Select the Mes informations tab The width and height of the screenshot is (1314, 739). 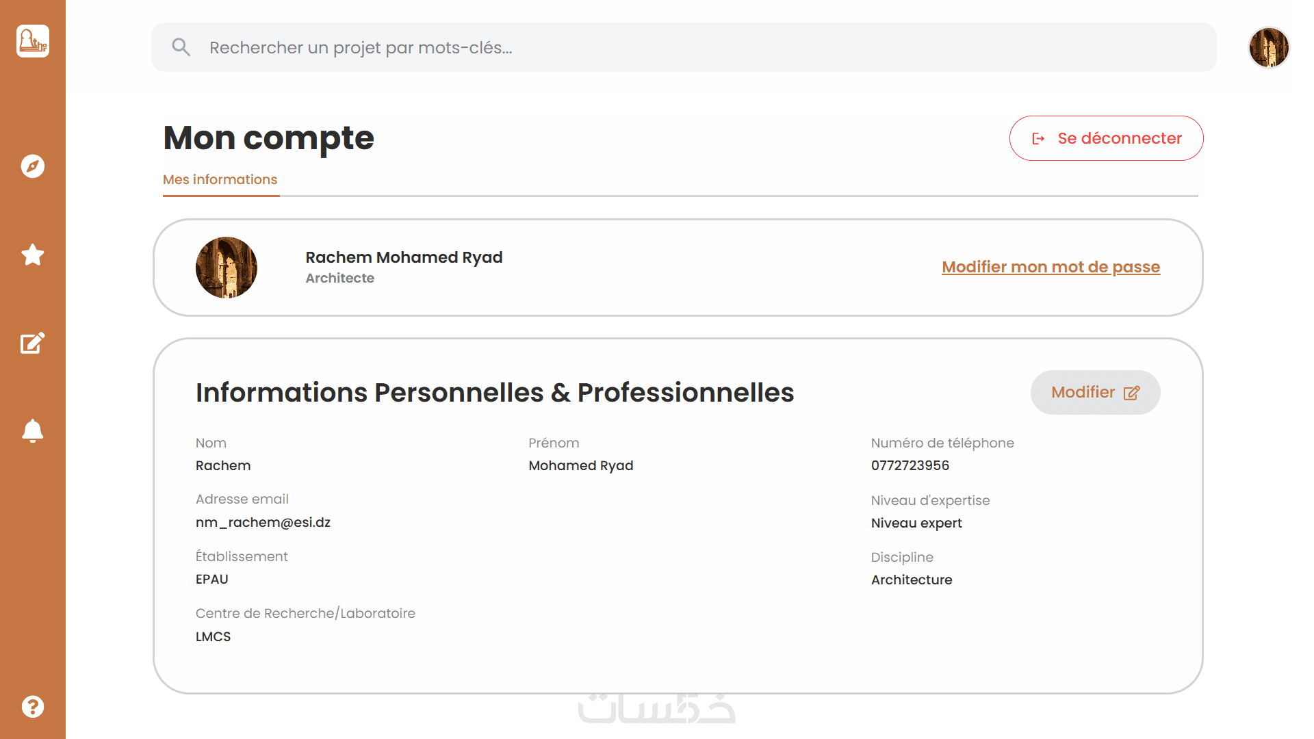point(220,179)
